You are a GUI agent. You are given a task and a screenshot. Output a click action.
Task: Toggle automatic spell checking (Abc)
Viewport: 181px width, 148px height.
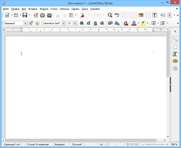tap(117, 15)
